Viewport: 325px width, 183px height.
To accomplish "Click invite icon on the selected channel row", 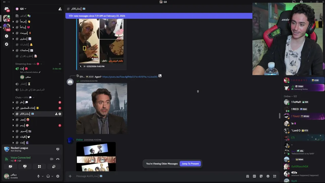I will click(56, 114).
